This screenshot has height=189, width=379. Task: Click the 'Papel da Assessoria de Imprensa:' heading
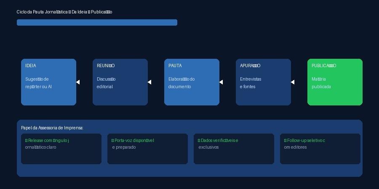click(52, 128)
